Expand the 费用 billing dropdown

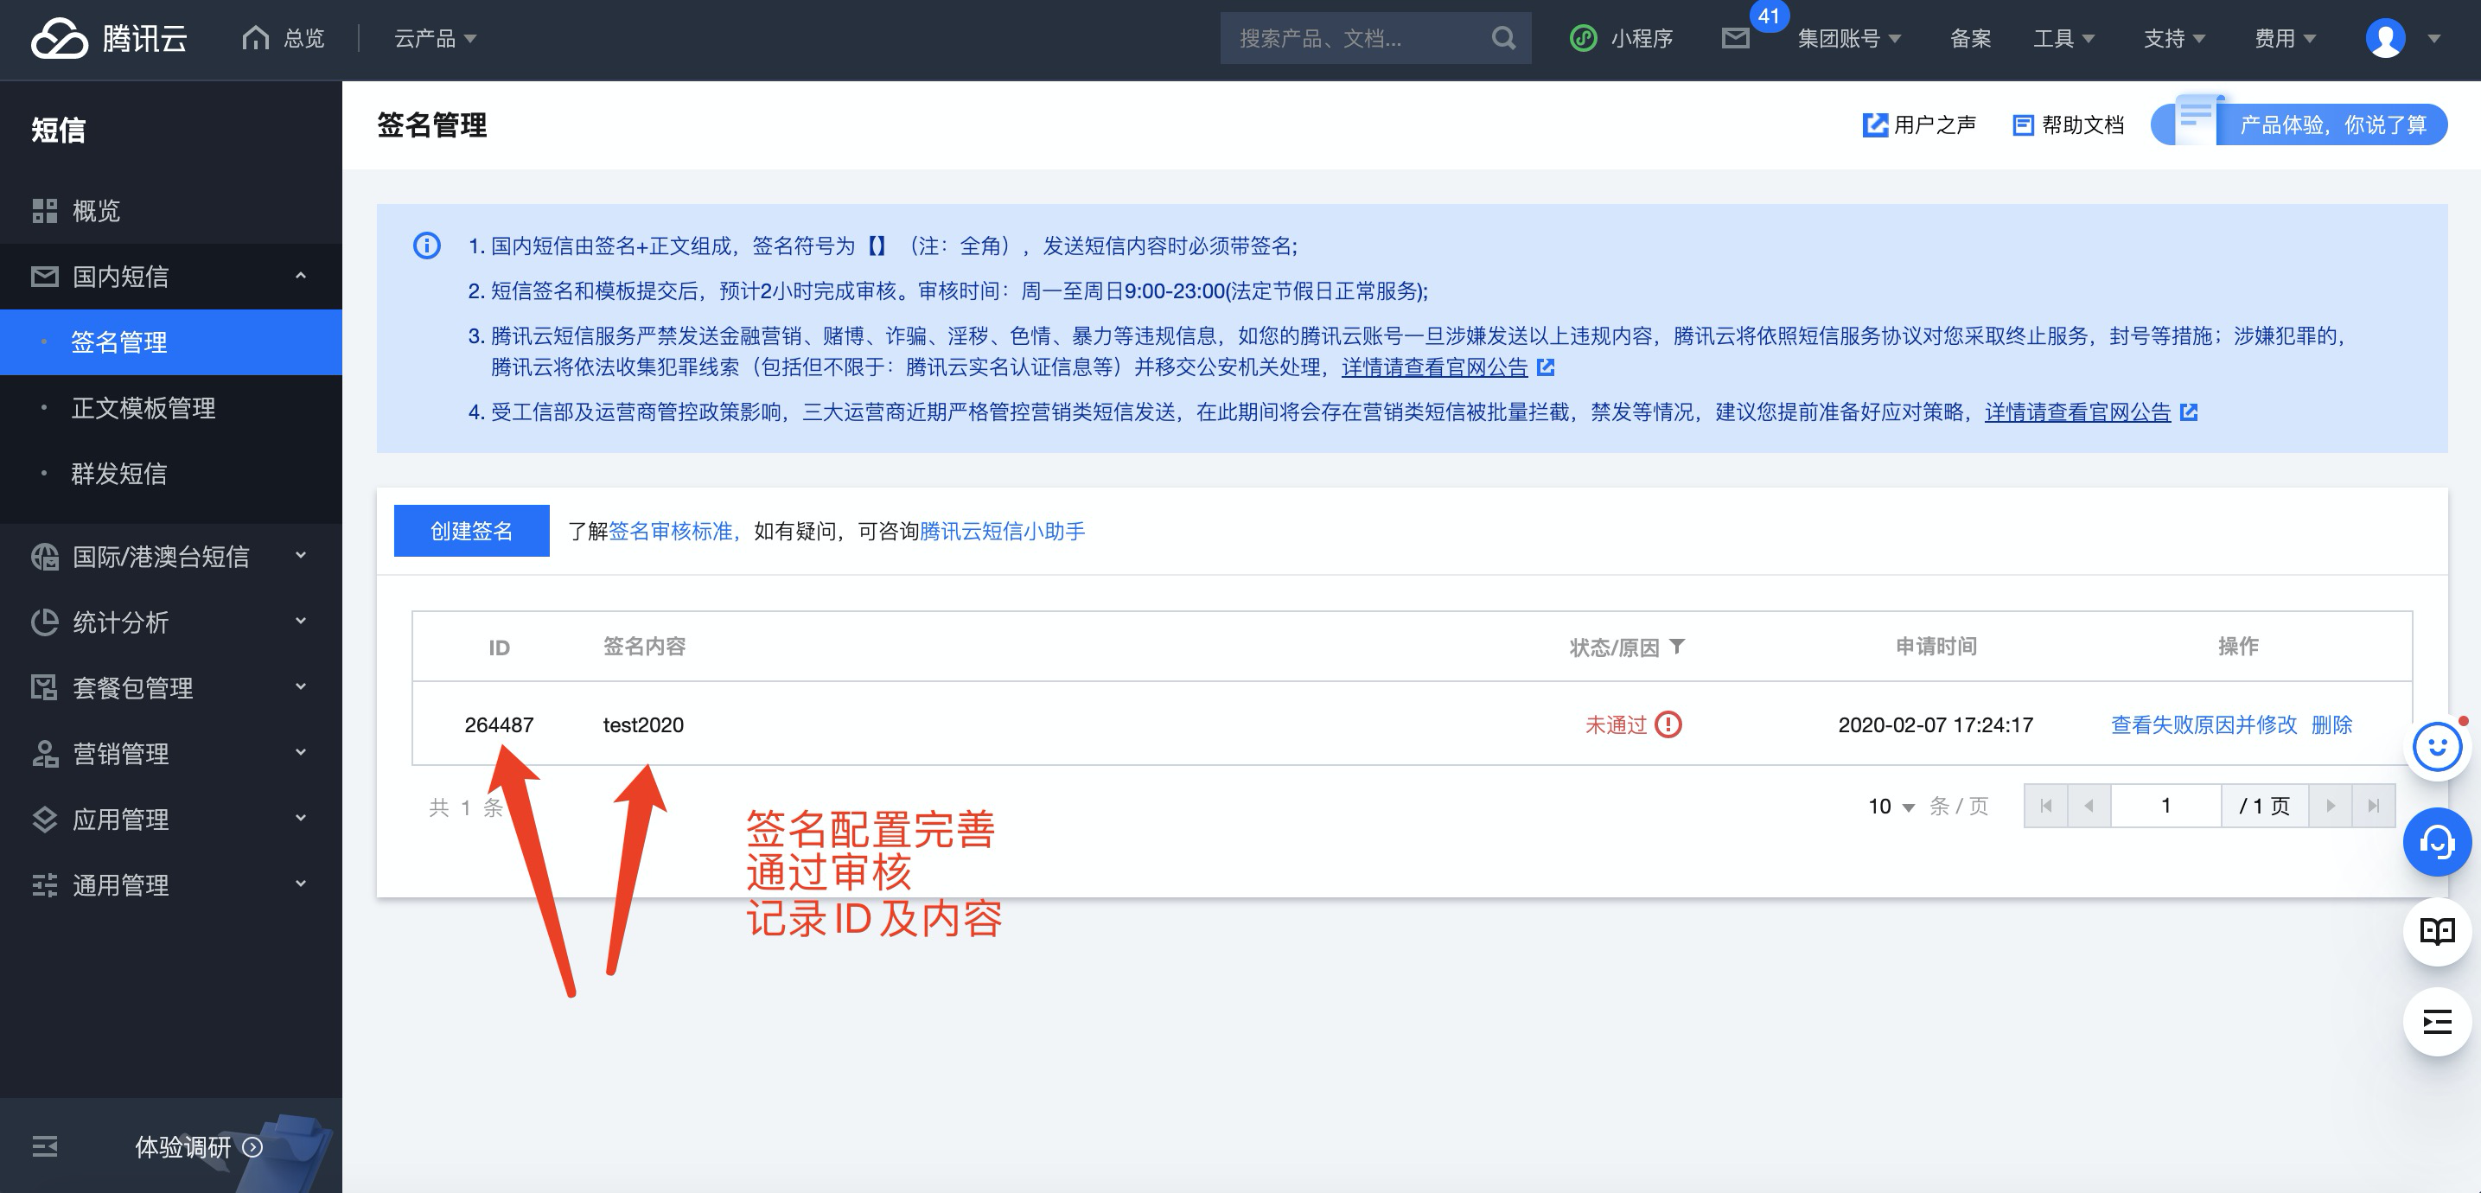click(x=2285, y=39)
